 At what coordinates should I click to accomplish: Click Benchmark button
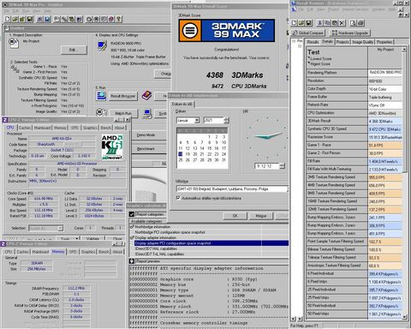149,148
